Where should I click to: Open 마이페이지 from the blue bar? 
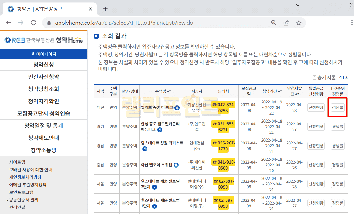[x=44, y=54]
